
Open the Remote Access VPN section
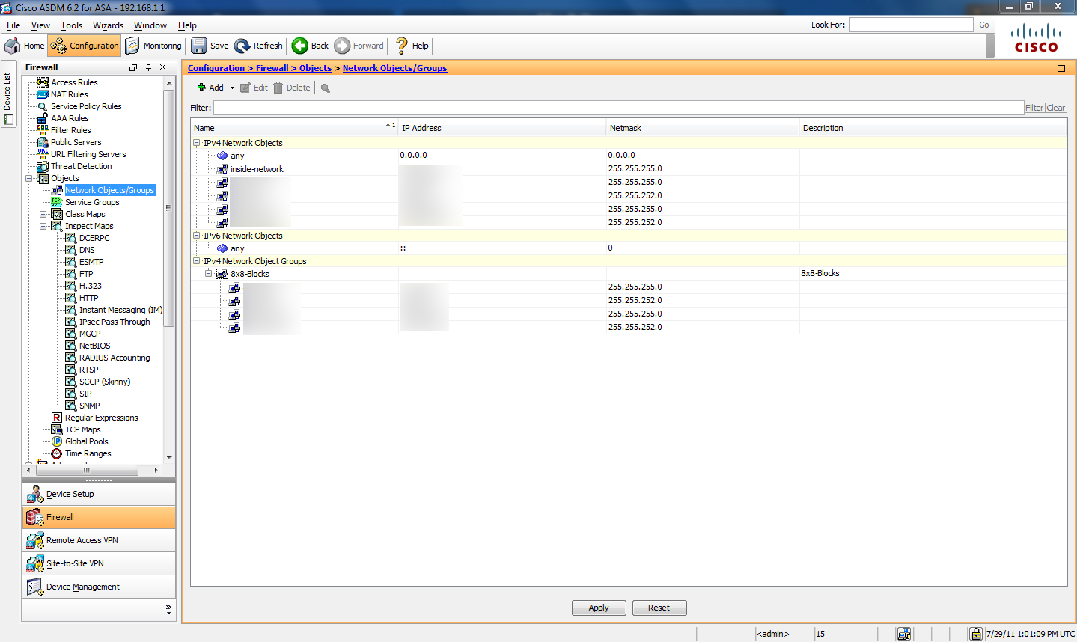[99, 540]
